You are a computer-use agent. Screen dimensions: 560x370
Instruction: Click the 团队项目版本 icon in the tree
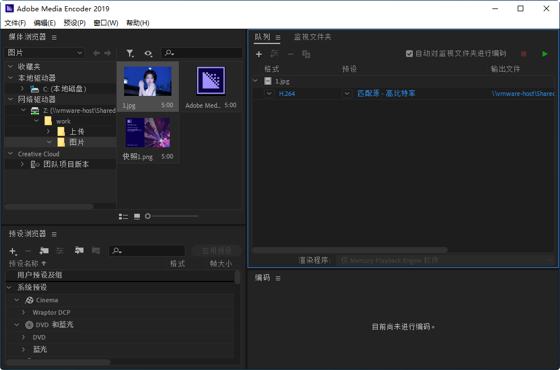(35, 164)
